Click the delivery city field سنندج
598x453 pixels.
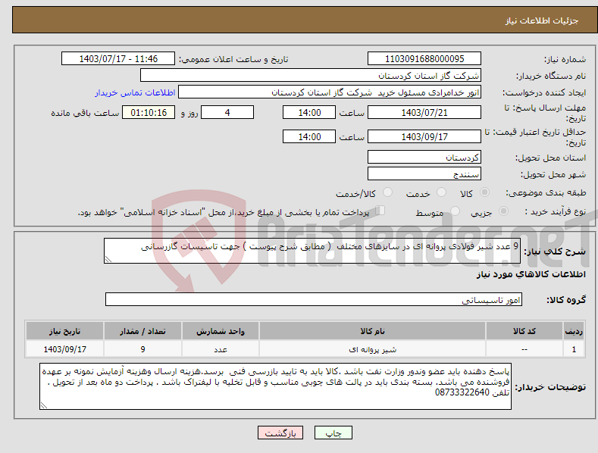click(x=424, y=174)
